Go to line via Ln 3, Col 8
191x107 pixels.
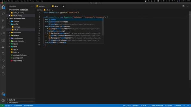pyautogui.click(x=127, y=106)
